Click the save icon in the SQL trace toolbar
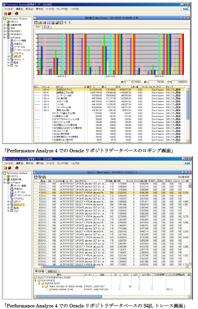 (36, 177)
